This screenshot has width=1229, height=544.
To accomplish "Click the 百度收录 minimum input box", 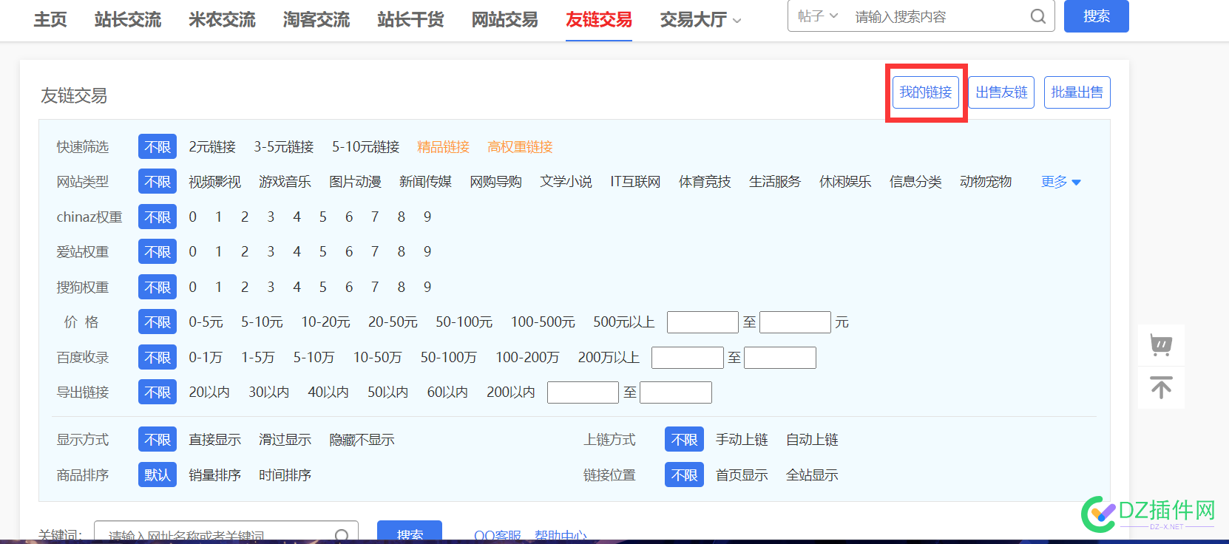I will (x=687, y=358).
